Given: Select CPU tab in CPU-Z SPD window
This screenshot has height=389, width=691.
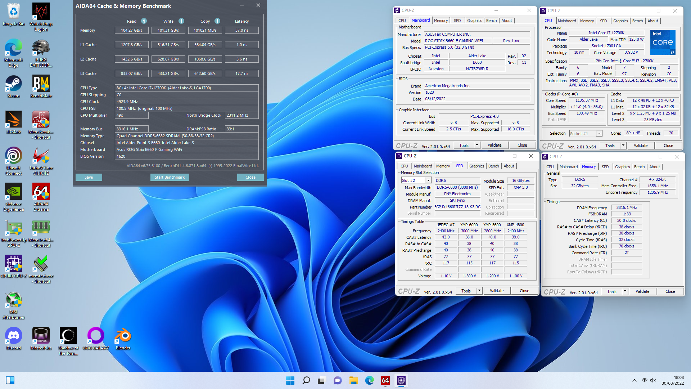Looking at the screenshot, I should (x=404, y=166).
